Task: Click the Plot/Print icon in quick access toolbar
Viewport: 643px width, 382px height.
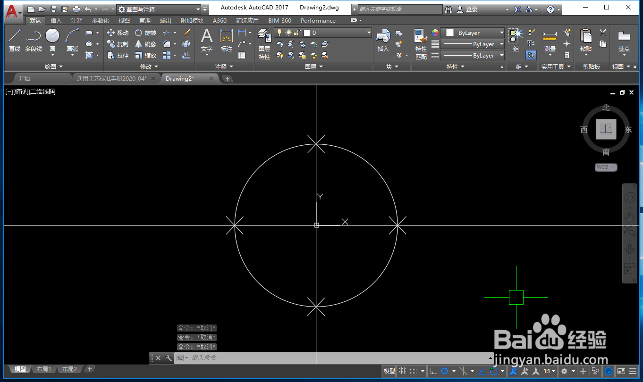Action: [76, 9]
